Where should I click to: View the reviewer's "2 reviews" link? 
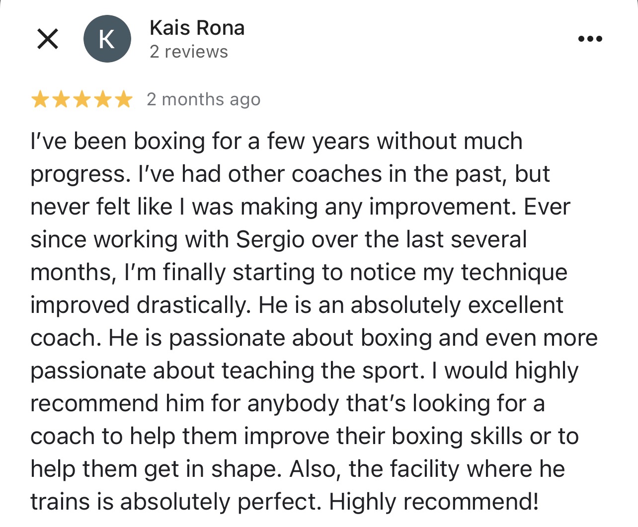[x=189, y=52]
